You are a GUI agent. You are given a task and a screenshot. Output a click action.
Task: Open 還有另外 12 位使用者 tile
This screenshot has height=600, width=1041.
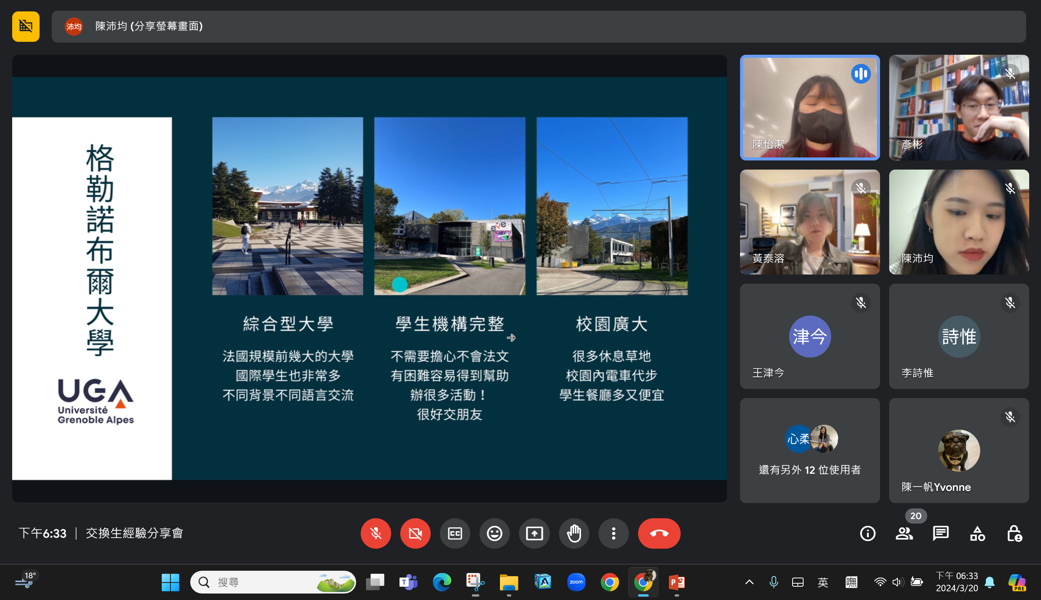point(810,450)
